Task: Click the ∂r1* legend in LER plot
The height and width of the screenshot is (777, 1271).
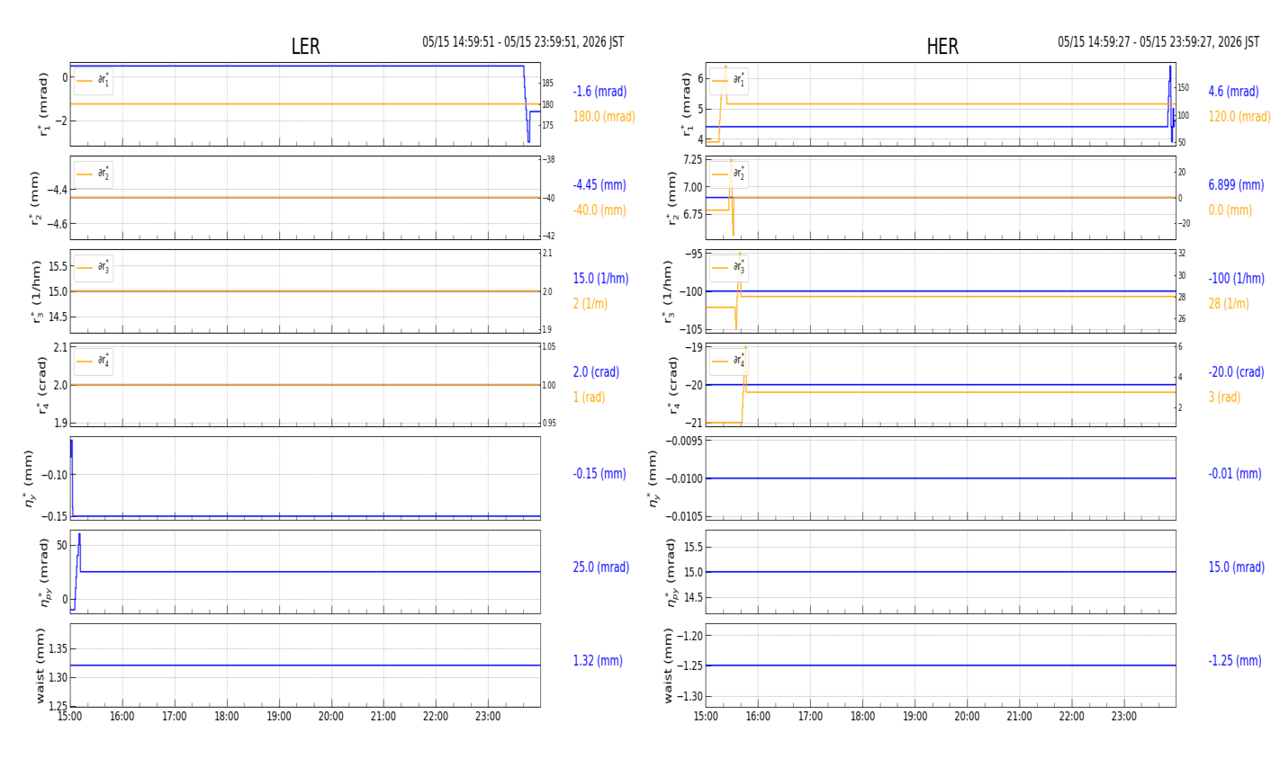Action: (94, 81)
